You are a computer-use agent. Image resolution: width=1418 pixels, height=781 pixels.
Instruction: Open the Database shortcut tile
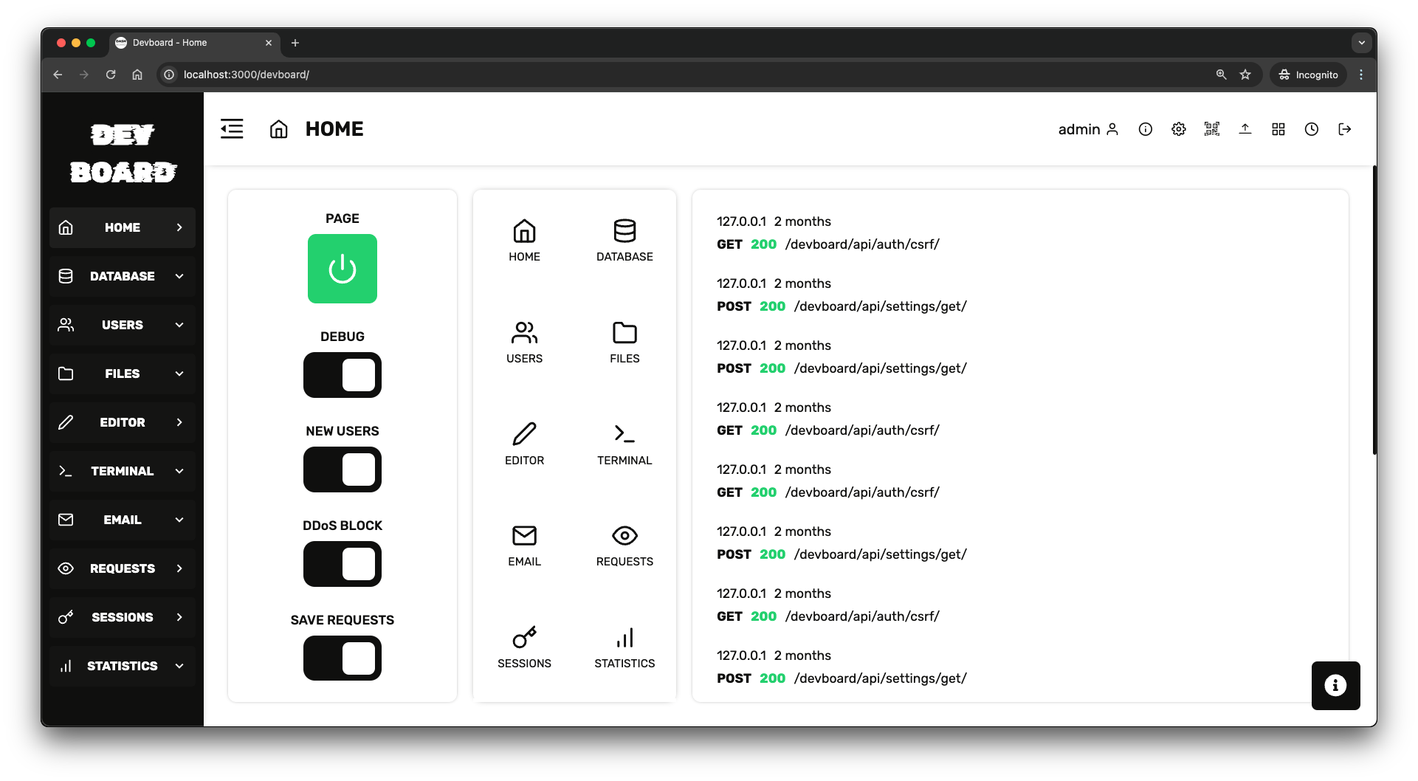pyautogui.click(x=624, y=241)
